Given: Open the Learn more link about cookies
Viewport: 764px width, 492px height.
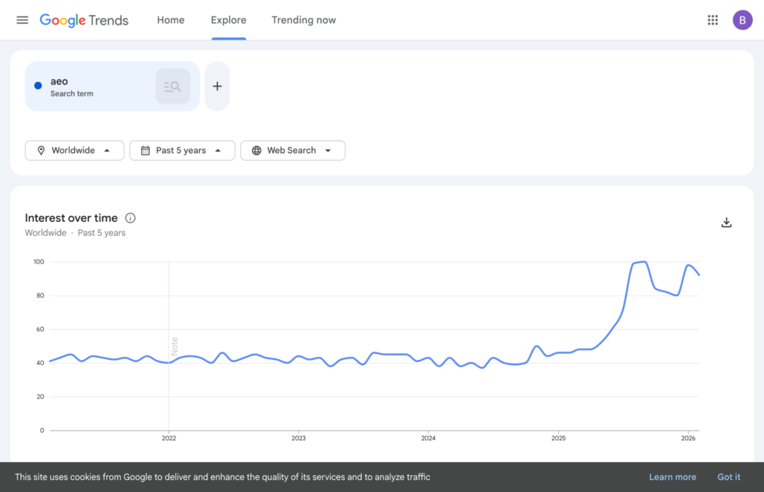Looking at the screenshot, I should 672,476.
